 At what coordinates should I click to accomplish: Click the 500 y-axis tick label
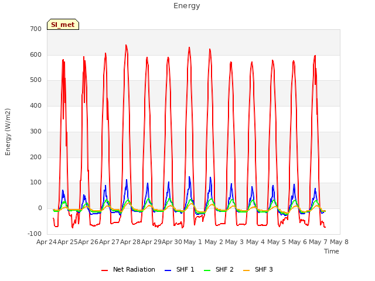coord(36,80)
